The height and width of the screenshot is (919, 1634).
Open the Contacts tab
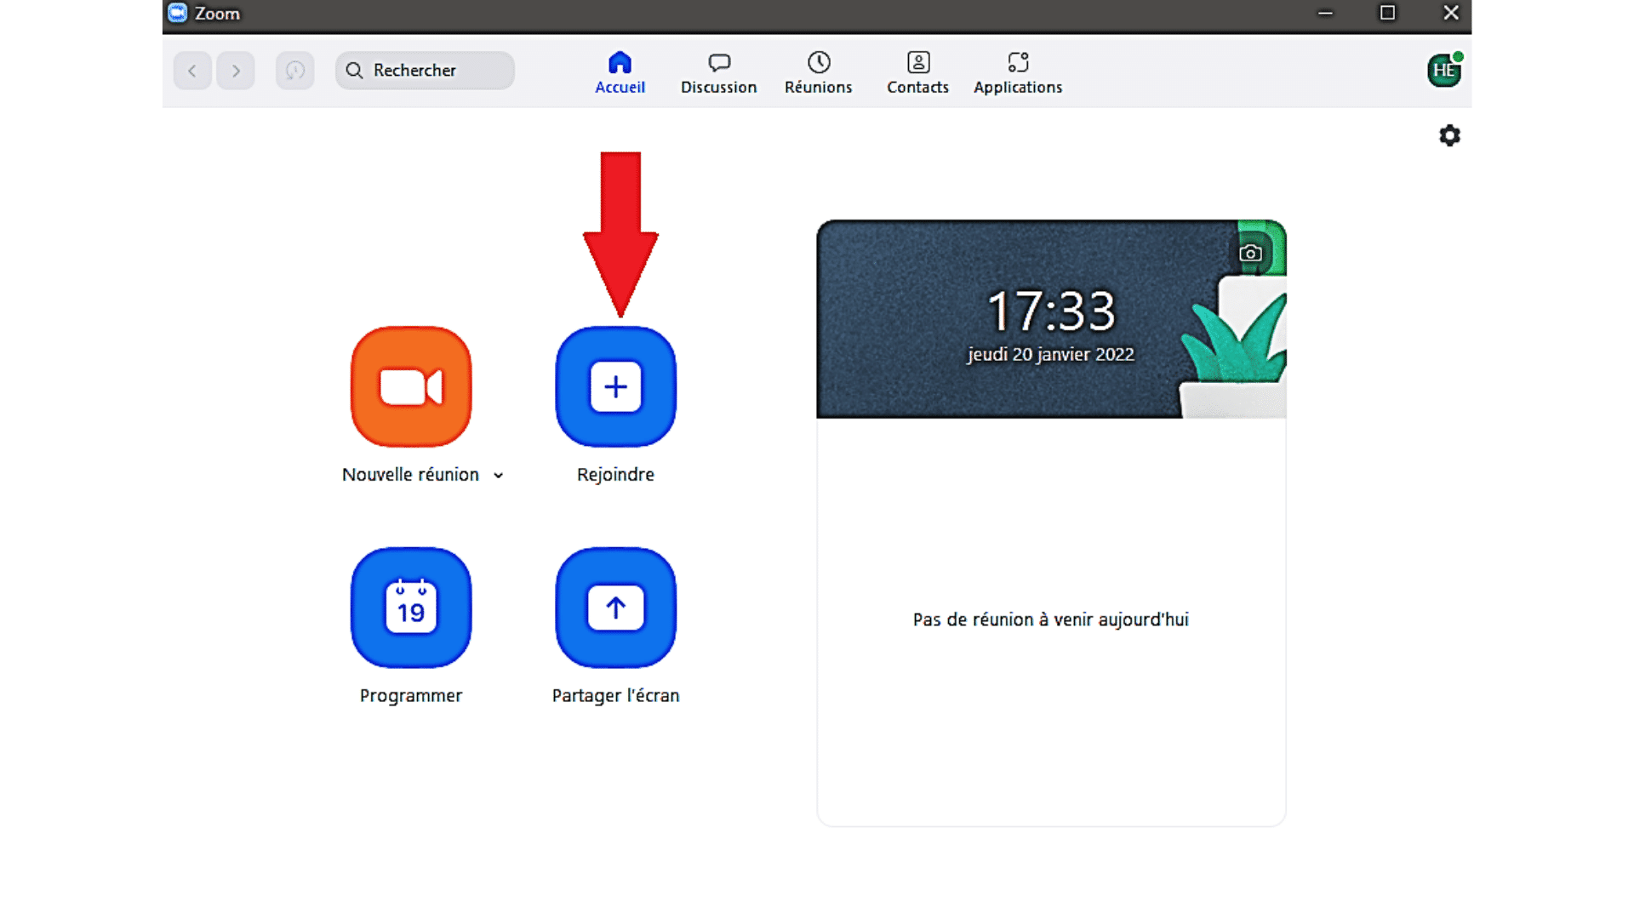pyautogui.click(x=917, y=73)
